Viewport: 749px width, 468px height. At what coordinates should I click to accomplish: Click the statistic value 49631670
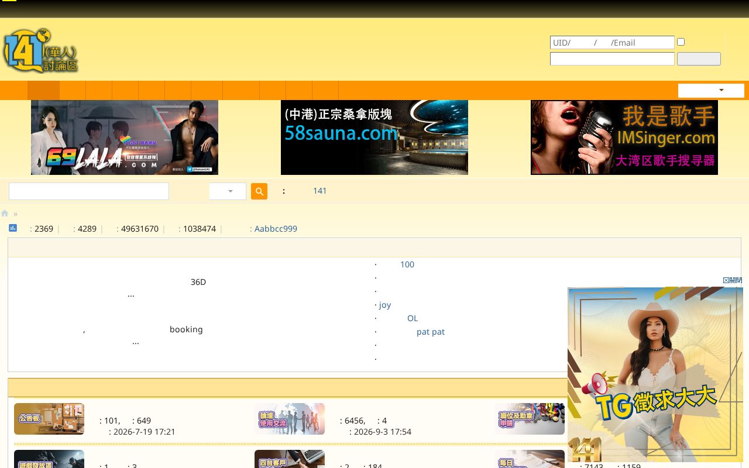(140, 229)
